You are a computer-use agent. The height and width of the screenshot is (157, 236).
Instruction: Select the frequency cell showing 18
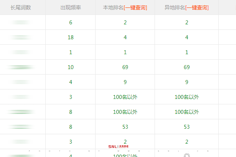coord(70,37)
